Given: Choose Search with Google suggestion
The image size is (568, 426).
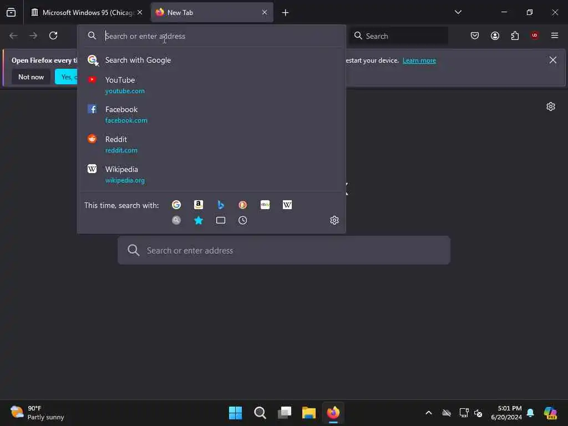Looking at the screenshot, I should click(x=211, y=60).
